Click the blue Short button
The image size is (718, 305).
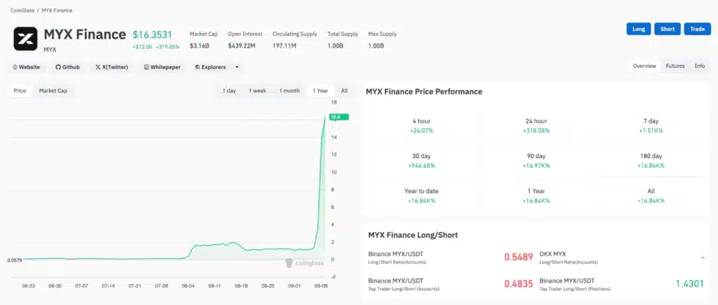pos(668,29)
